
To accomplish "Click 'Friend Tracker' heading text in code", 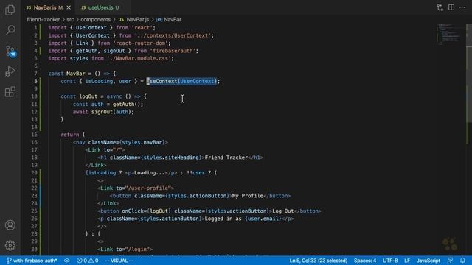I will 226,158.
